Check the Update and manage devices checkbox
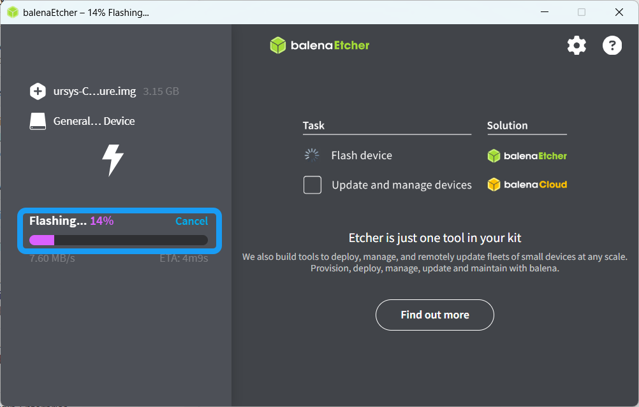This screenshot has height=407, width=639. [312, 185]
